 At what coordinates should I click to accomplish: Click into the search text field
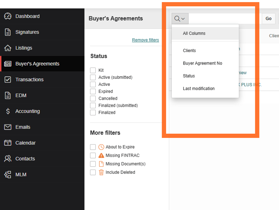[225, 19]
